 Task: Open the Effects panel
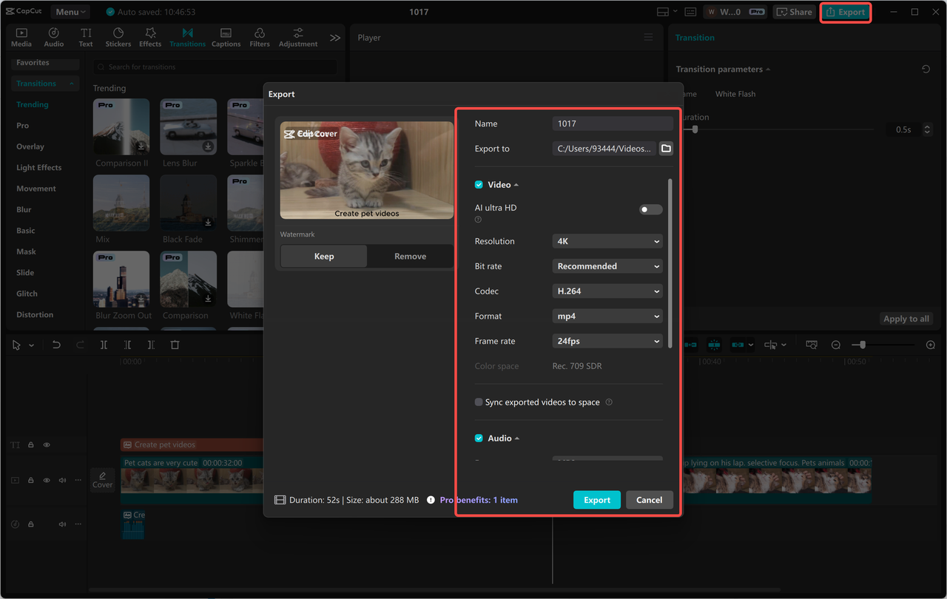coord(150,37)
